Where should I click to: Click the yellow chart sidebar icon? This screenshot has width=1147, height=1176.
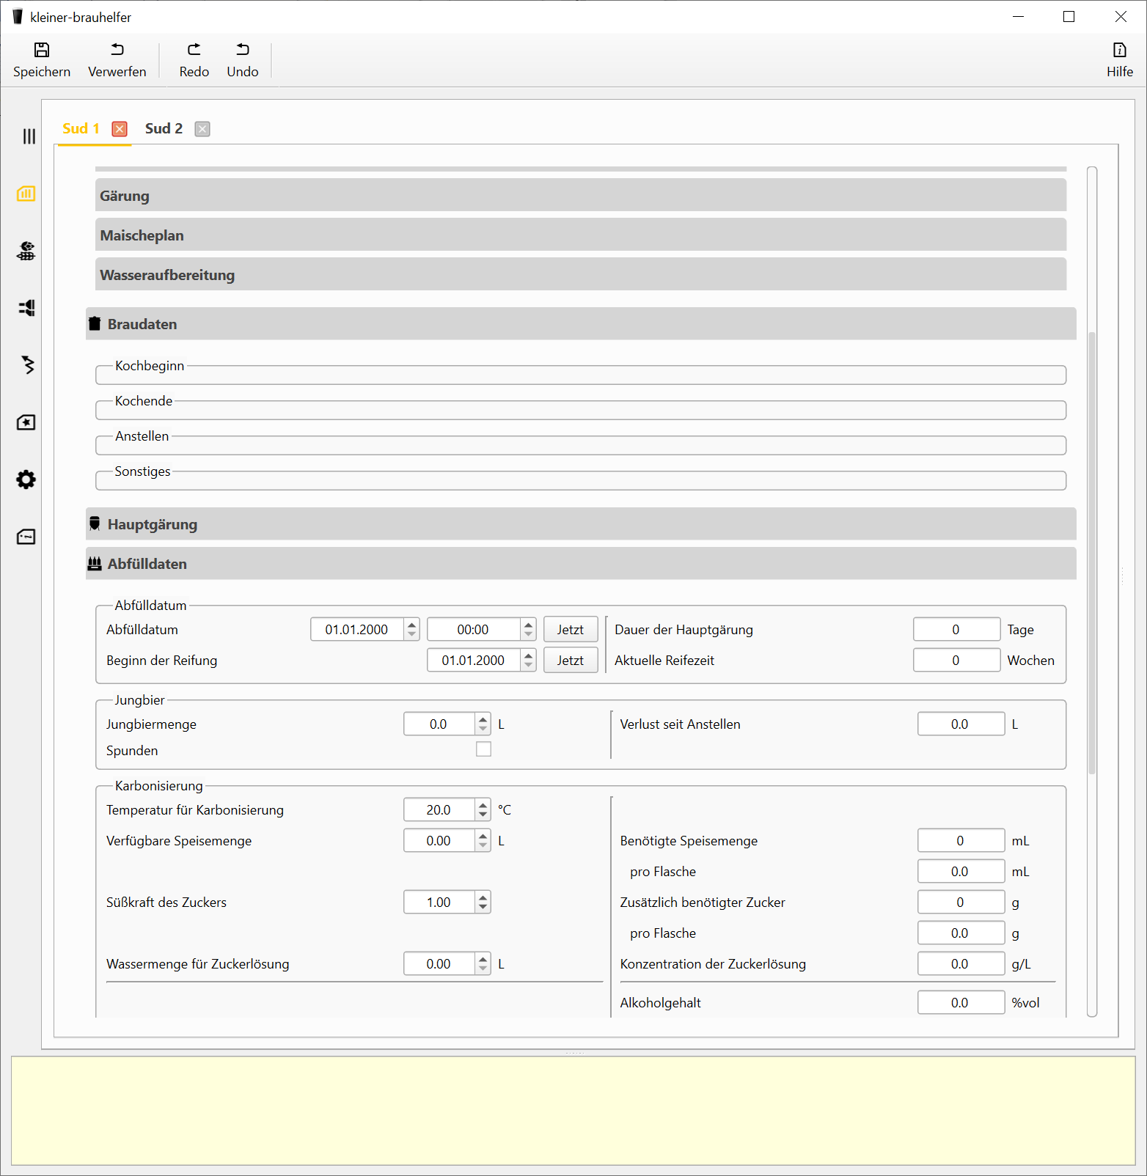26,194
